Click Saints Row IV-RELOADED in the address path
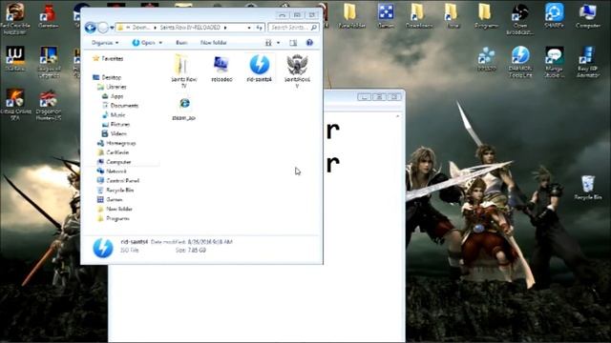Viewport: 611px width, 343px height. 190,28
